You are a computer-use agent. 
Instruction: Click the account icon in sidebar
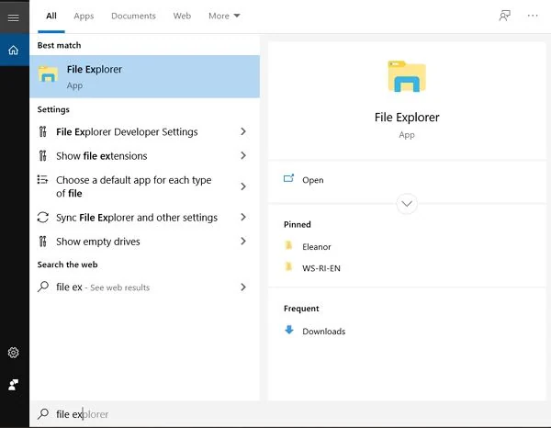coord(14,384)
